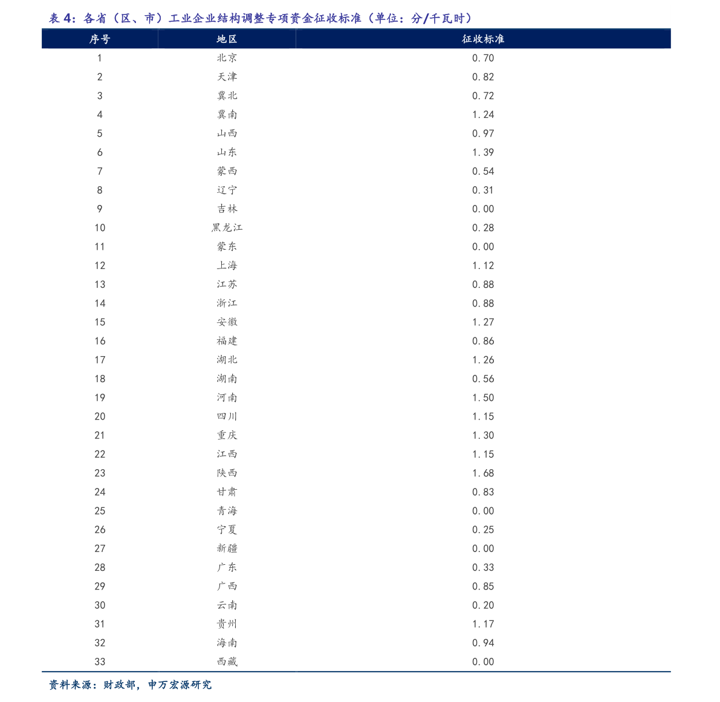The height and width of the screenshot is (702, 720).
Task: Click the value 1.50 for 河南
Action: click(483, 398)
